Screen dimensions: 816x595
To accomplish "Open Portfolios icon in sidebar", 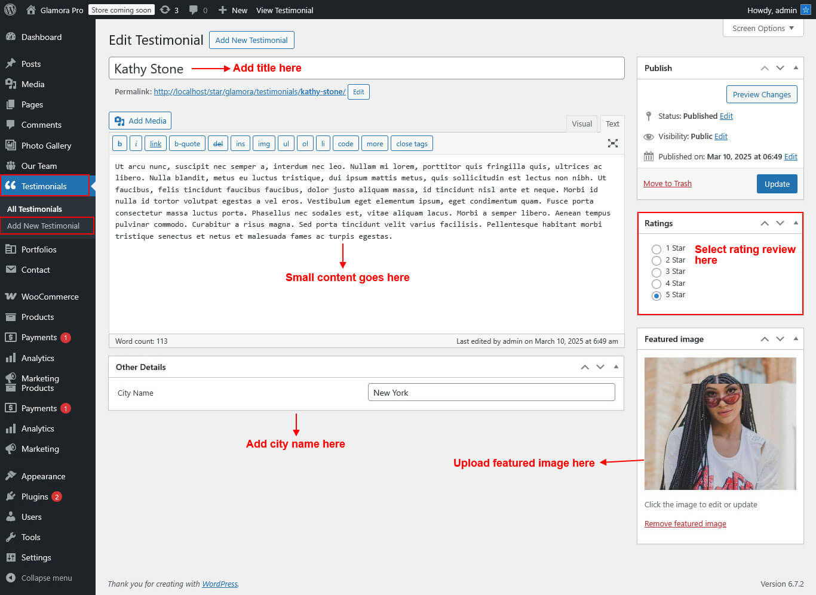I will click(10, 249).
